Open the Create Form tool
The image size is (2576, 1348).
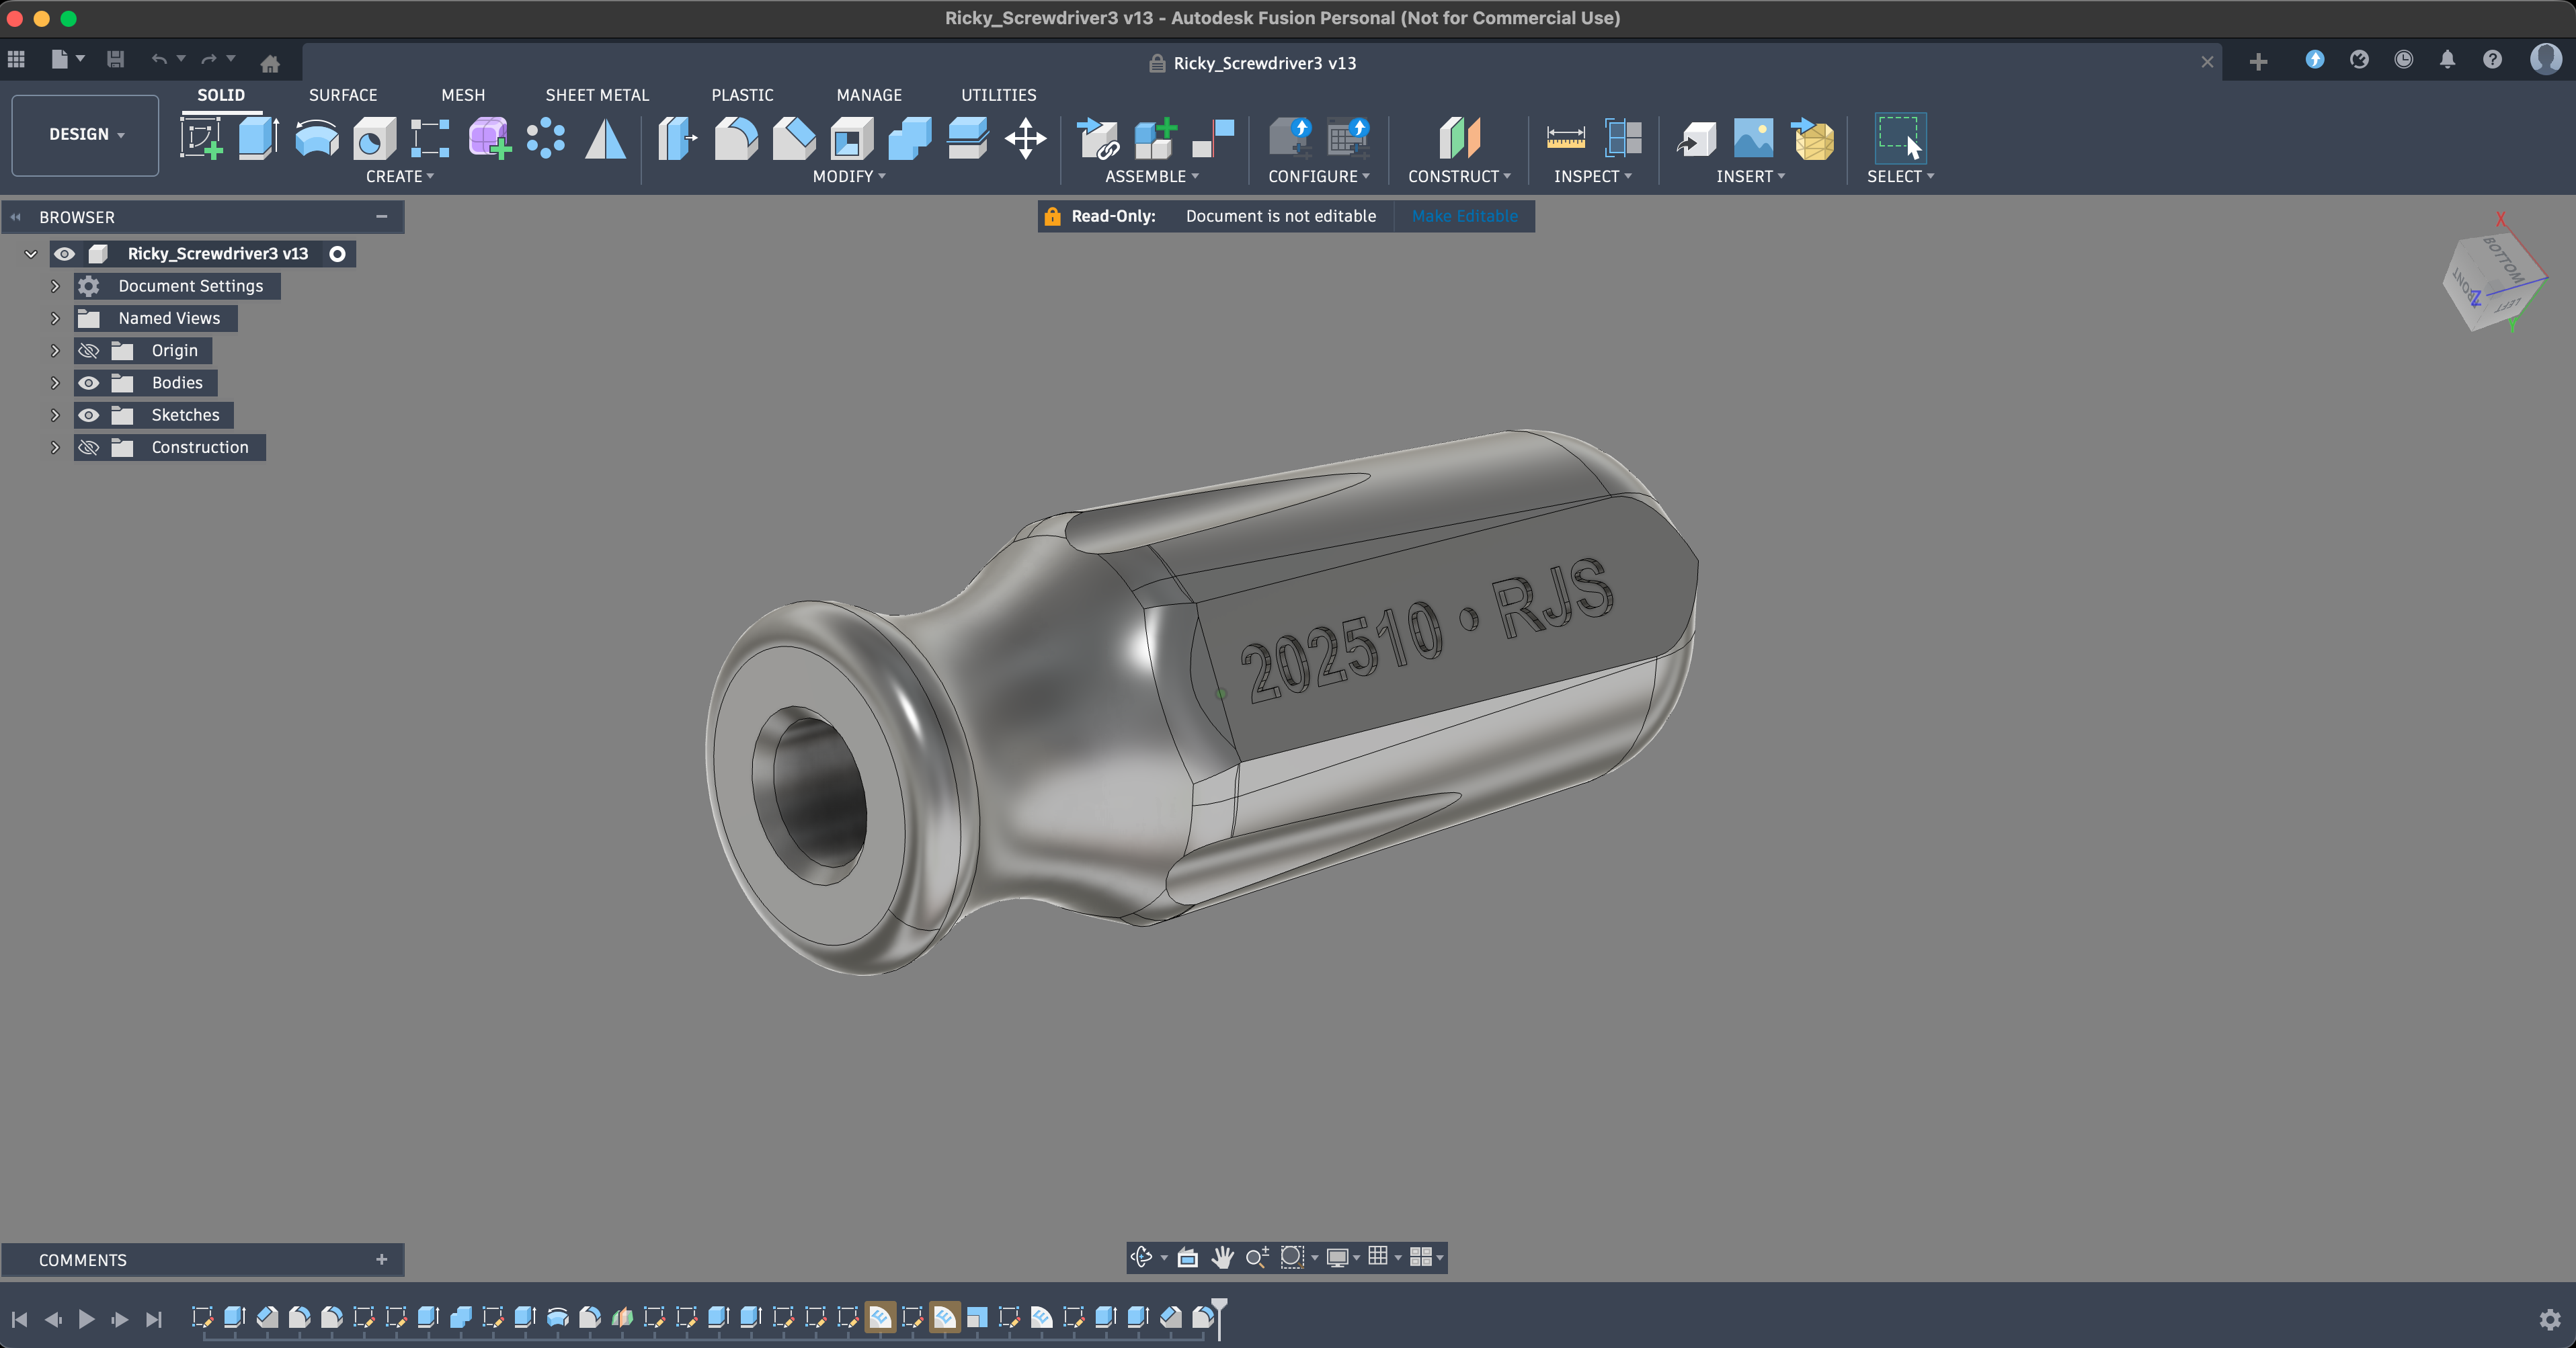tap(489, 138)
